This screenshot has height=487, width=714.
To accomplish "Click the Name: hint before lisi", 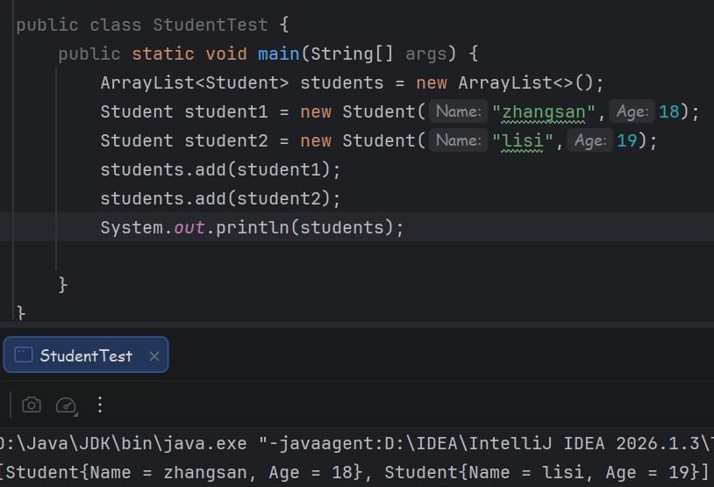I will (459, 140).
